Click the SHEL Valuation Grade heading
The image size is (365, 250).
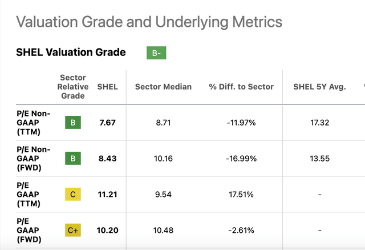tap(71, 52)
